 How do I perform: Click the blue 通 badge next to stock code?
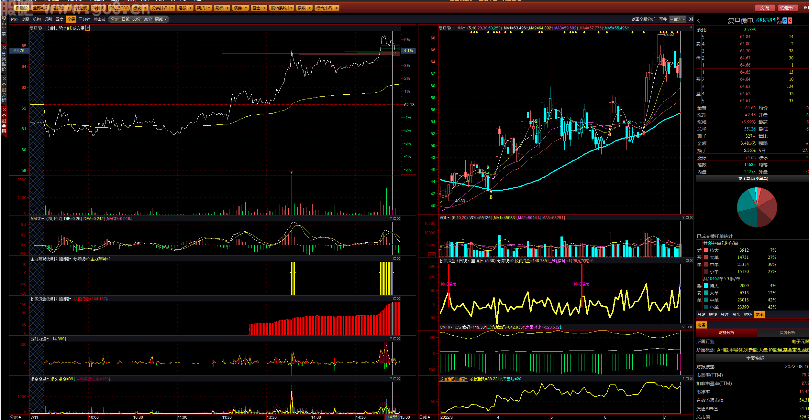(785, 21)
